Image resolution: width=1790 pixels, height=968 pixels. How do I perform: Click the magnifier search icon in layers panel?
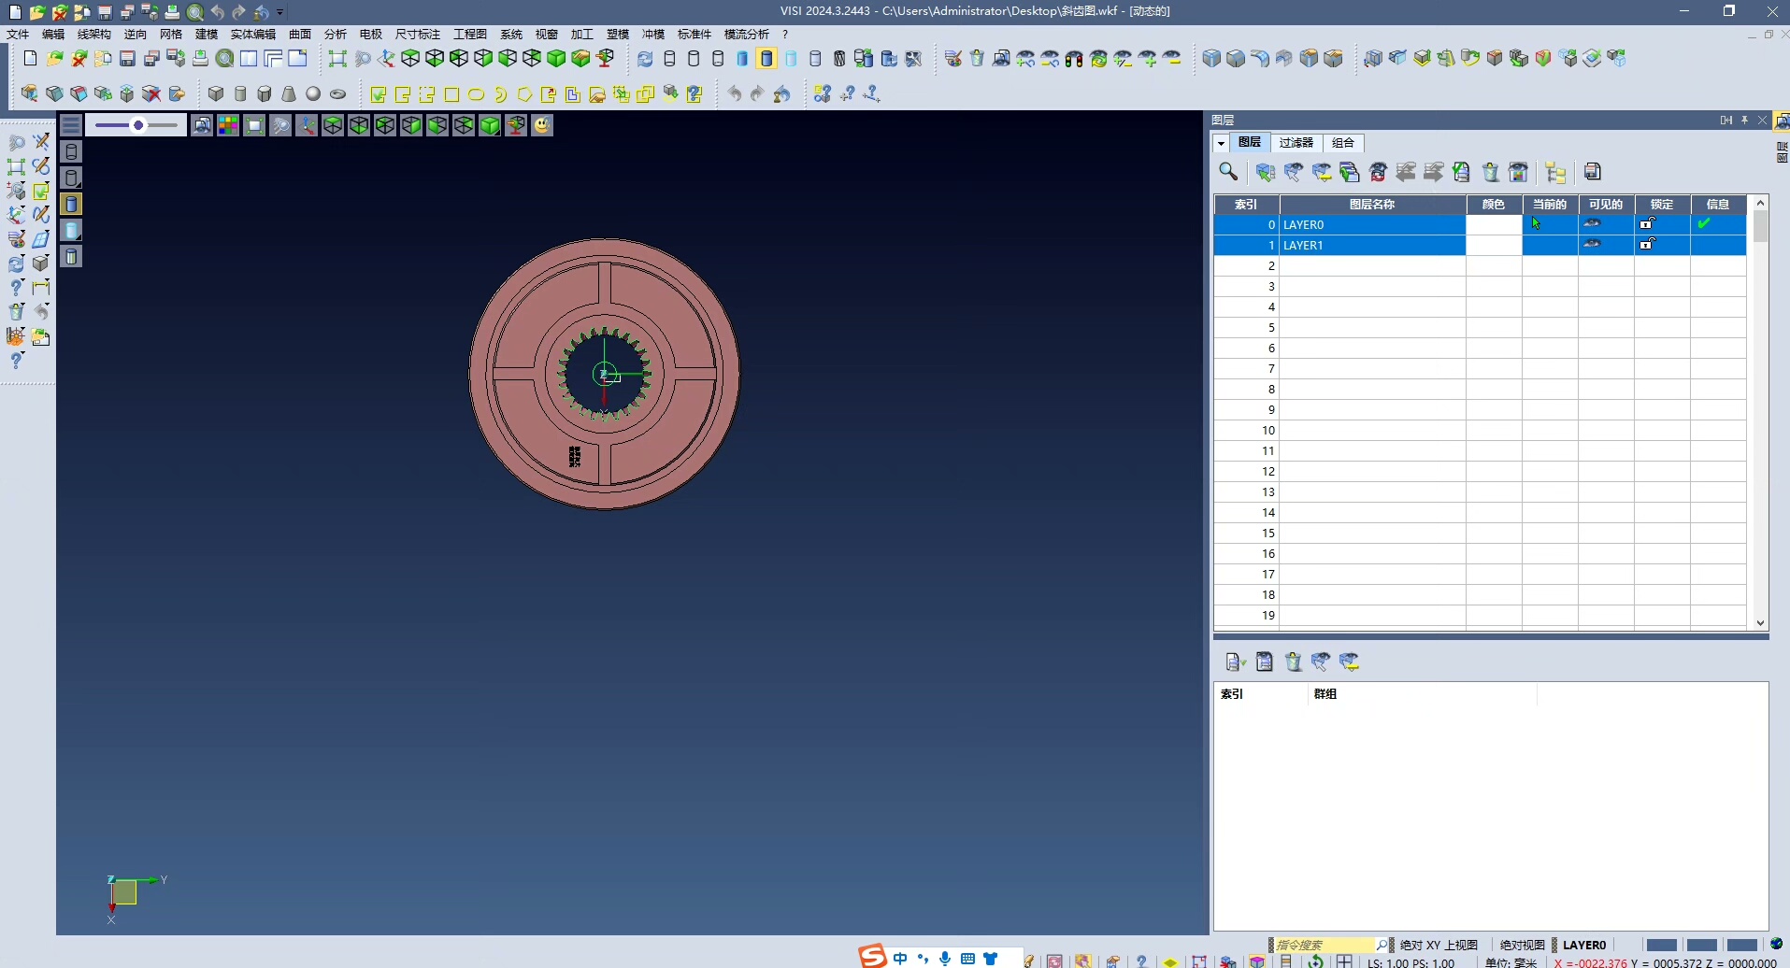[x=1228, y=172]
